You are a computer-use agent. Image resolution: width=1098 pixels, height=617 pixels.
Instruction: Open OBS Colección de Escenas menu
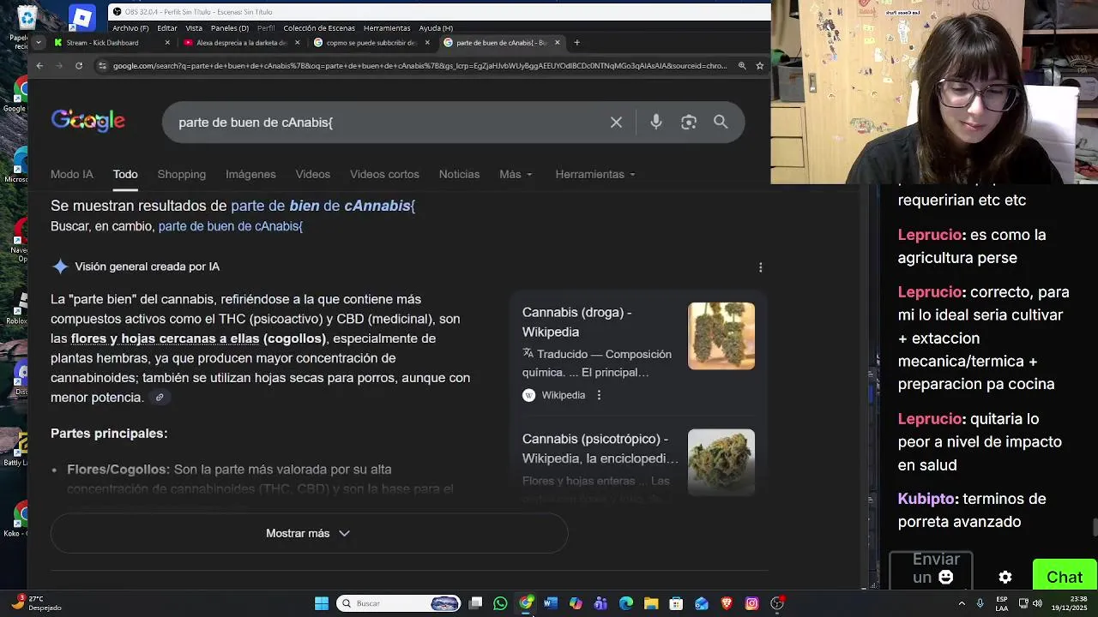click(319, 28)
